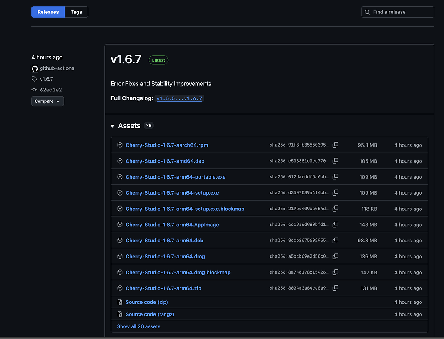Image resolution: width=444 pixels, height=339 pixels.
Task: Click package icon beside arm64.AppImage
Action: (x=120, y=224)
